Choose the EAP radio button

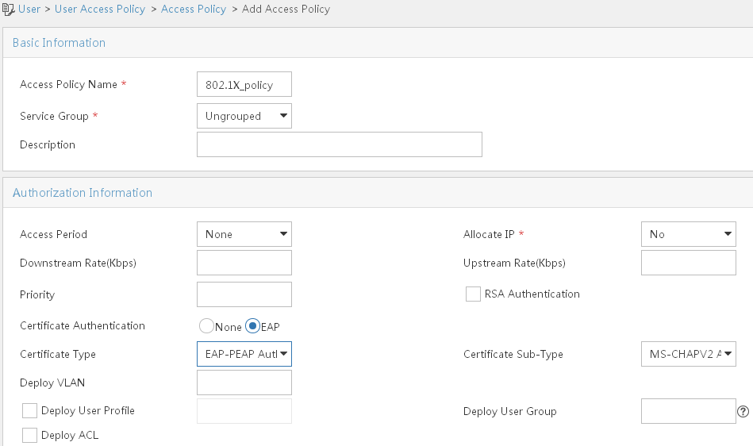[x=252, y=326]
